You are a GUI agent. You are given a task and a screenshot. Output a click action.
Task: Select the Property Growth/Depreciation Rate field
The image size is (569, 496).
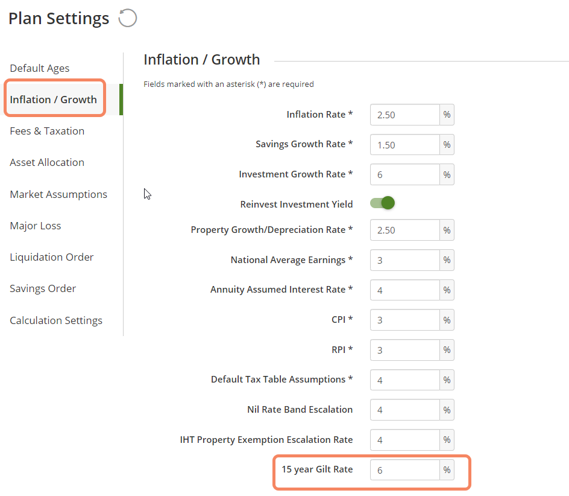point(405,230)
